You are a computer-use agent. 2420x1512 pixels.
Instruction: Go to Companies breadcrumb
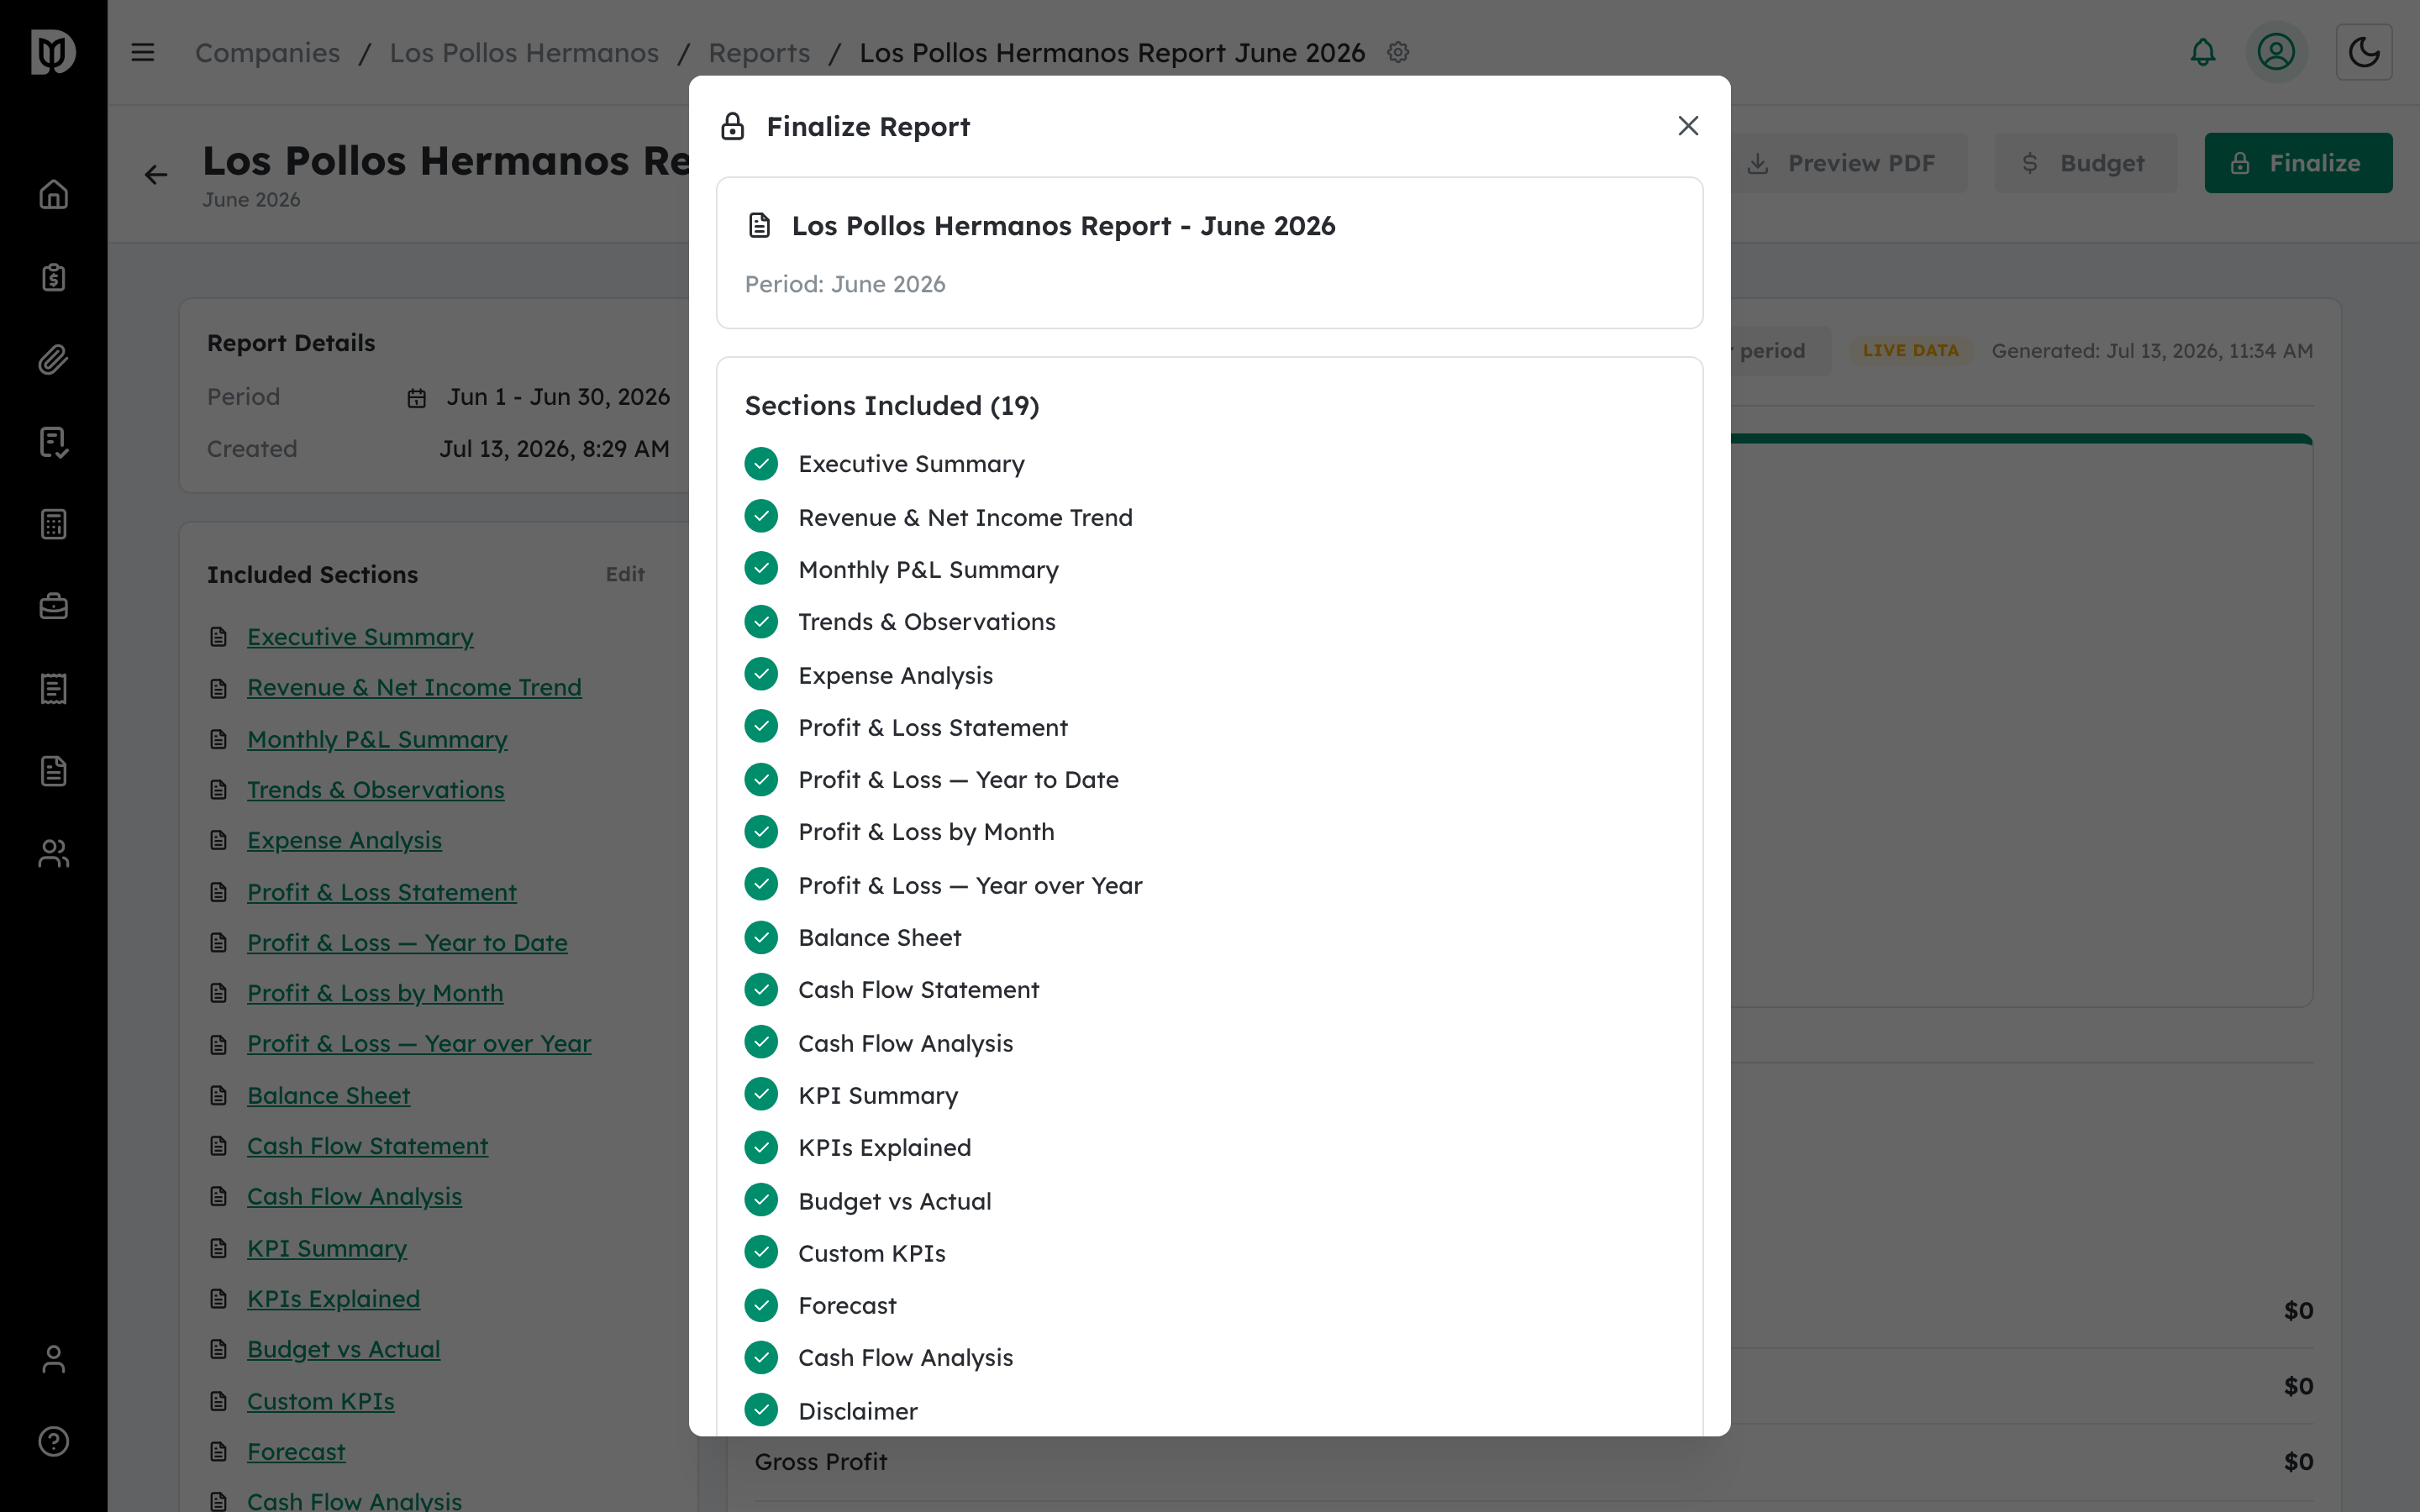coord(267,53)
